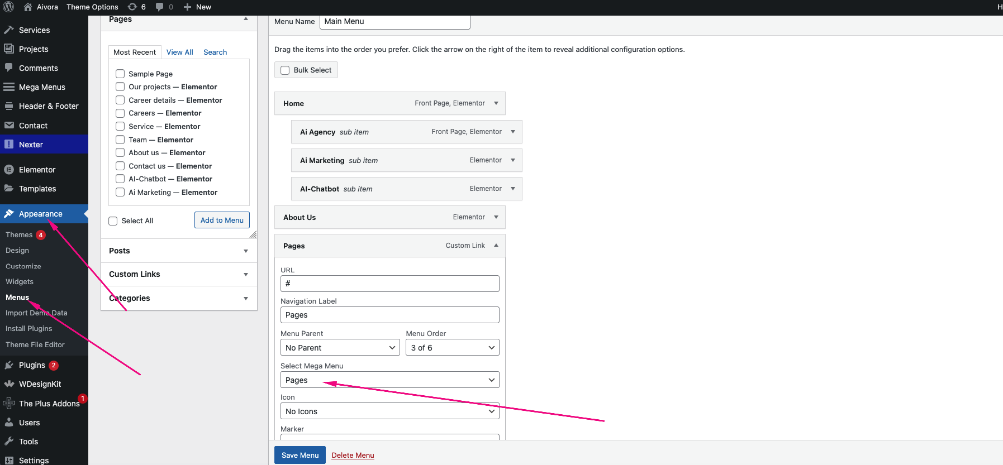Click the WordPress logo icon

[x=8, y=7]
